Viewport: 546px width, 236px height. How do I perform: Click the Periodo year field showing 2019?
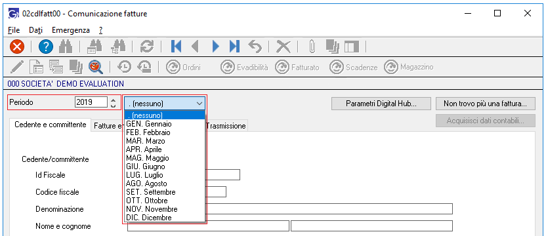click(91, 102)
